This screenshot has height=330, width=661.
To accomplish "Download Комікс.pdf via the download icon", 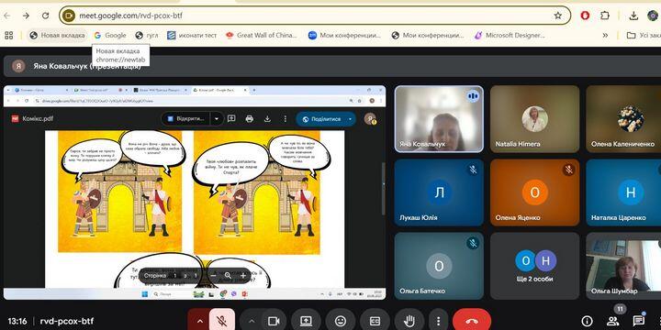I will tap(267, 118).
